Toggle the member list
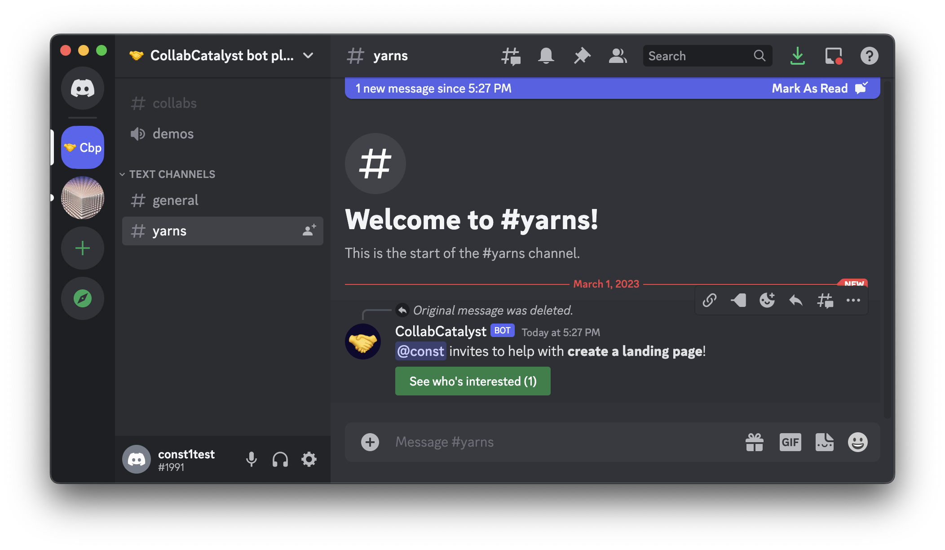 point(618,56)
